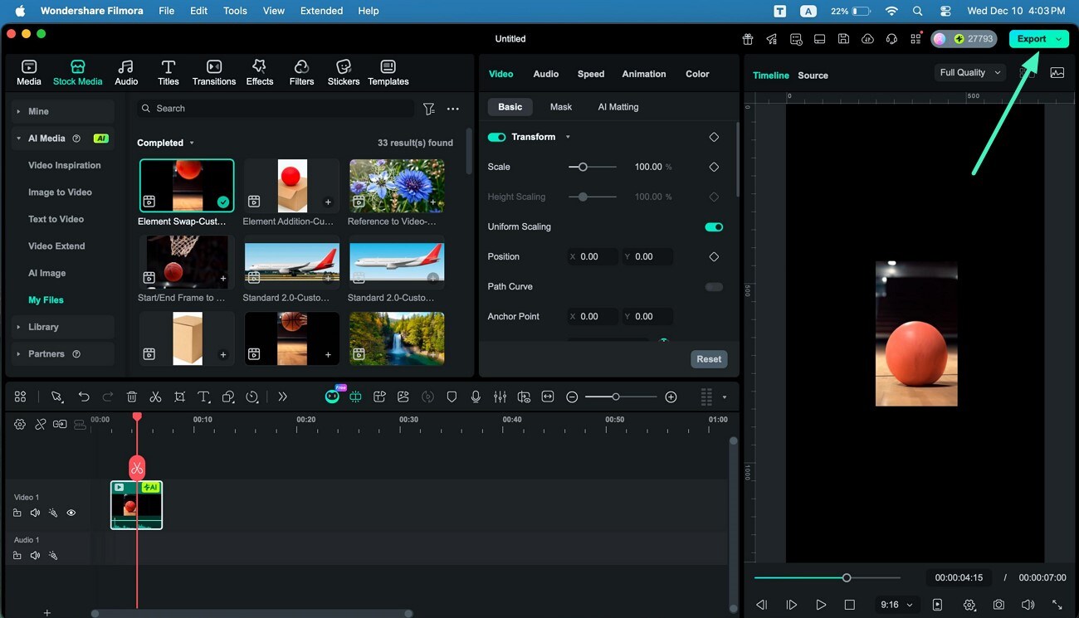The width and height of the screenshot is (1079, 618).
Task: Click the Record Voiceover microphone icon
Action: (476, 397)
